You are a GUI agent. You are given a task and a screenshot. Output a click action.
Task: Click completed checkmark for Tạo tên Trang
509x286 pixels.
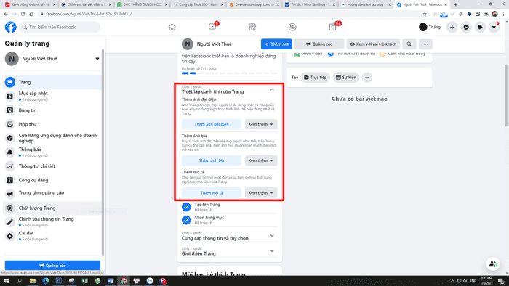pyautogui.click(x=186, y=207)
